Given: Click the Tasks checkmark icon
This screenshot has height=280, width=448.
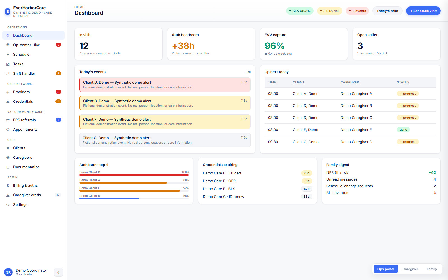Looking at the screenshot, I should tap(8, 64).
